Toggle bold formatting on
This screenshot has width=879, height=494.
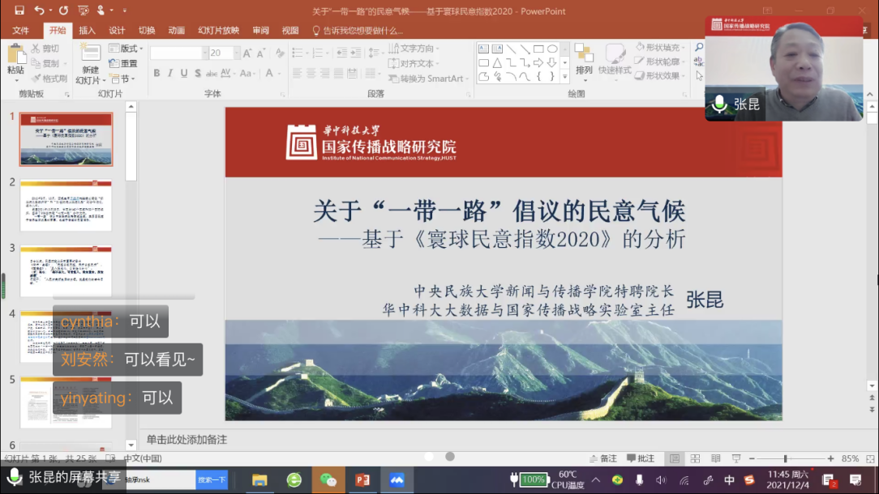[156, 73]
